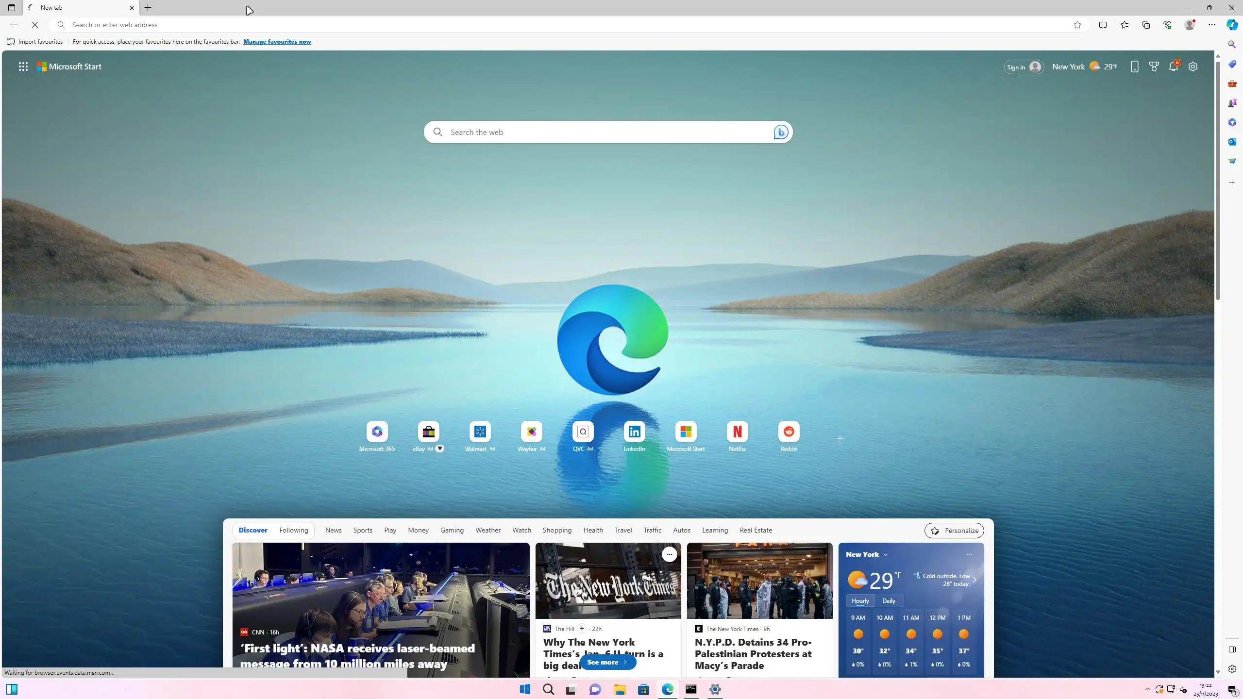Open page settings gear icon
Image resolution: width=1243 pixels, height=699 pixels.
(x=1193, y=67)
